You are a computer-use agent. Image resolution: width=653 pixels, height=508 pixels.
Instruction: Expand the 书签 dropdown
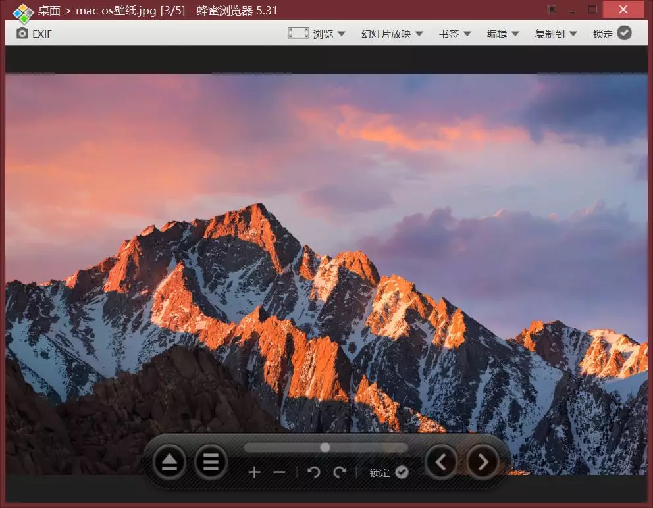pyautogui.click(x=455, y=34)
